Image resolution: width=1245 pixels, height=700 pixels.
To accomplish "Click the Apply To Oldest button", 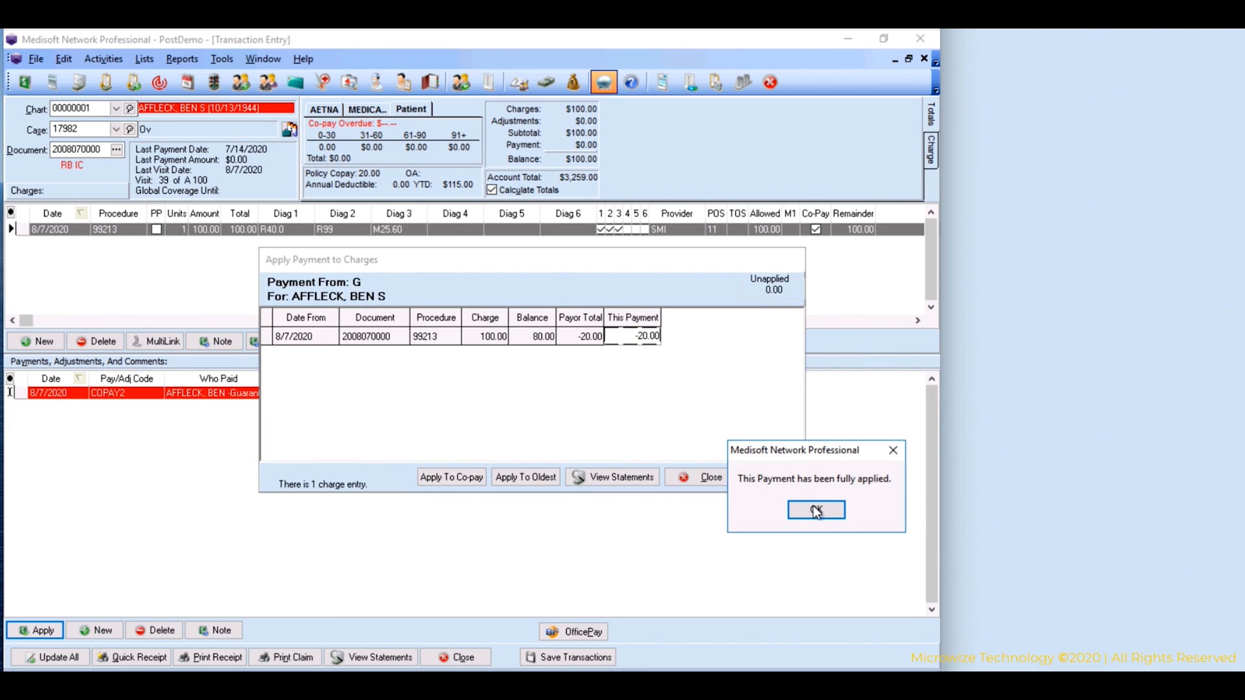I will [525, 476].
